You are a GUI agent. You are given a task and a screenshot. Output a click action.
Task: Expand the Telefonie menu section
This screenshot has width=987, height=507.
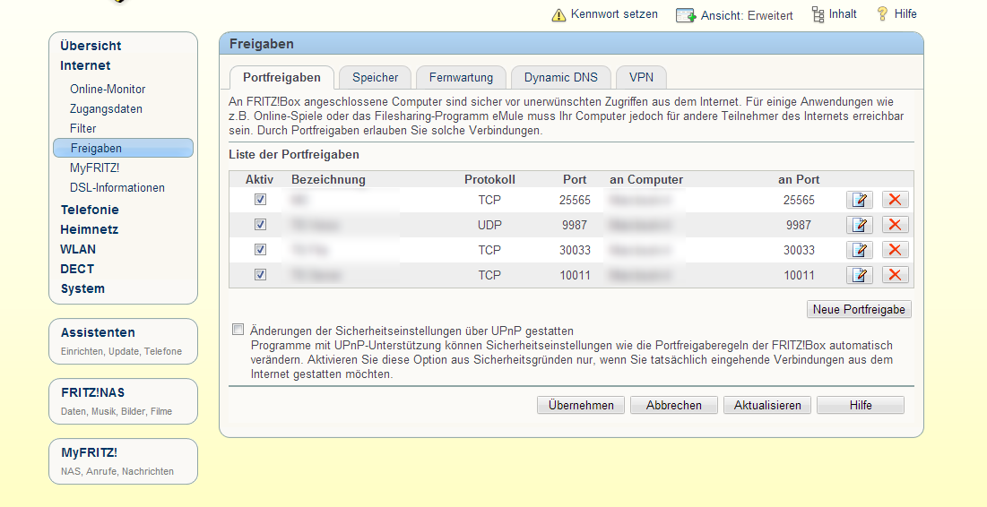[x=89, y=210]
